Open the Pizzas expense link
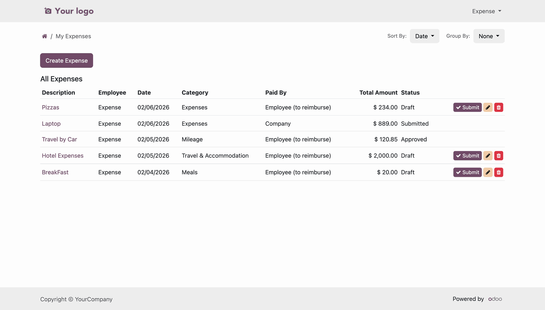This screenshot has height=310, width=545. [51, 107]
